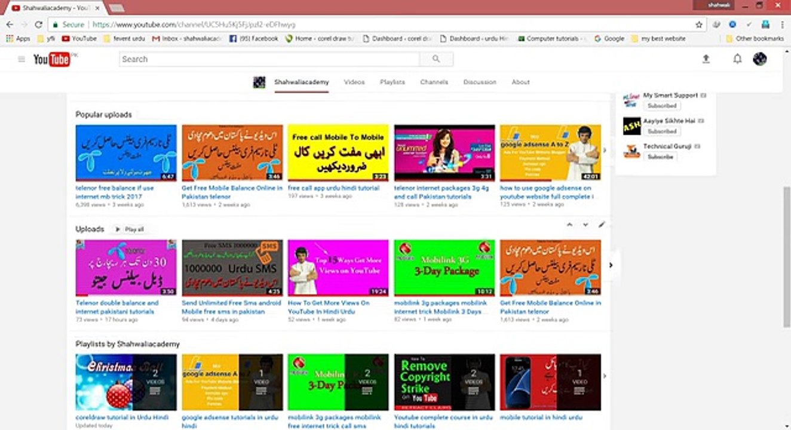Viewport: 791px width, 430px height.
Task: Open the Chrome three-dot menu
Action: (782, 24)
